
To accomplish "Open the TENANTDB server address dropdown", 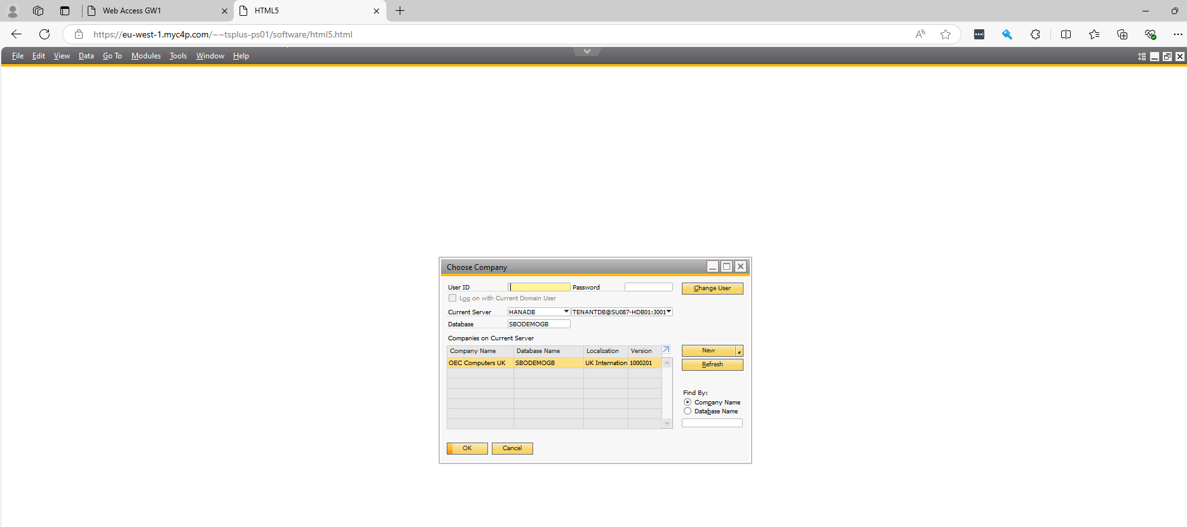I will coord(668,312).
